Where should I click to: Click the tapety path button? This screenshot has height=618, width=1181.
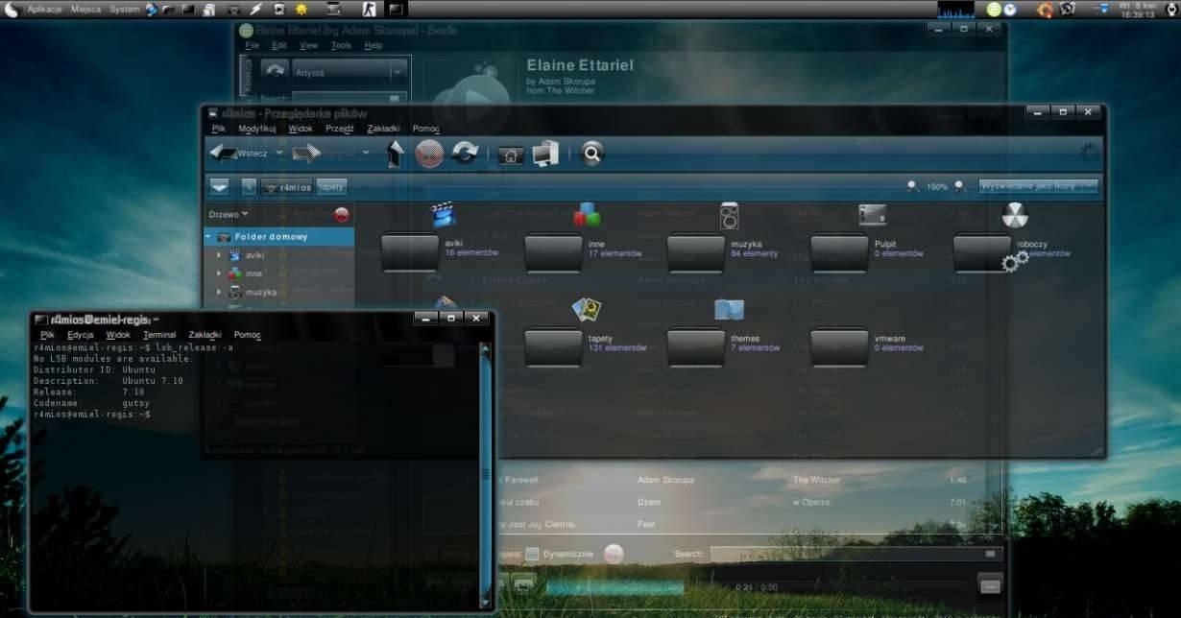click(x=332, y=187)
